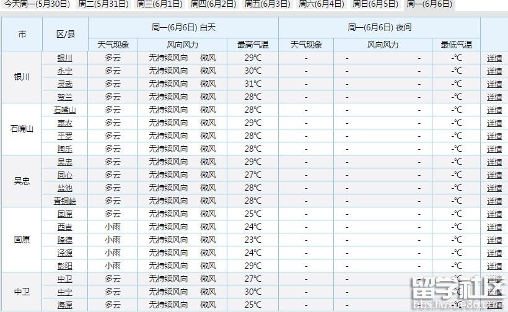Click the 青铜峡 link

pyautogui.click(x=65, y=201)
